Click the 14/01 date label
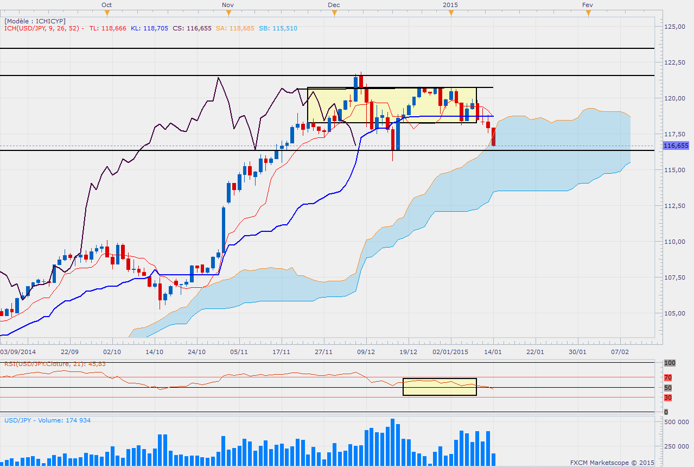The image size is (694, 467). coord(493,352)
